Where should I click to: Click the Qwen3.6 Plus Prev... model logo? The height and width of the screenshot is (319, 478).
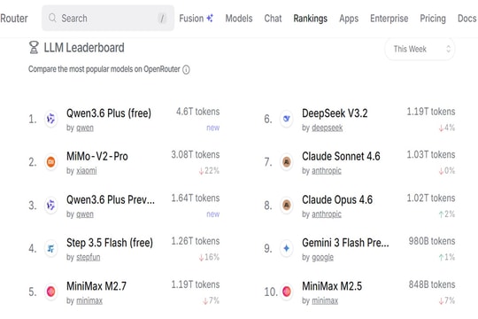(x=51, y=206)
